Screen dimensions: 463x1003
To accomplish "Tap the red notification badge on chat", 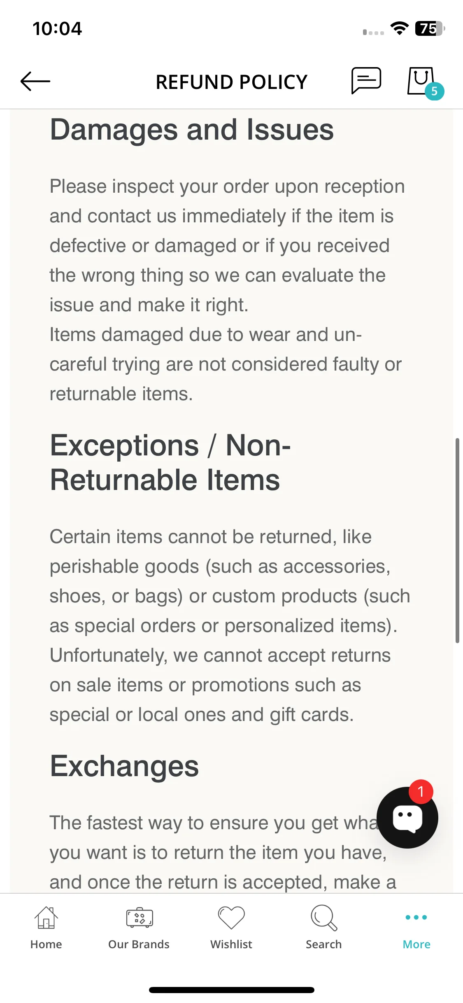I will (x=421, y=791).
